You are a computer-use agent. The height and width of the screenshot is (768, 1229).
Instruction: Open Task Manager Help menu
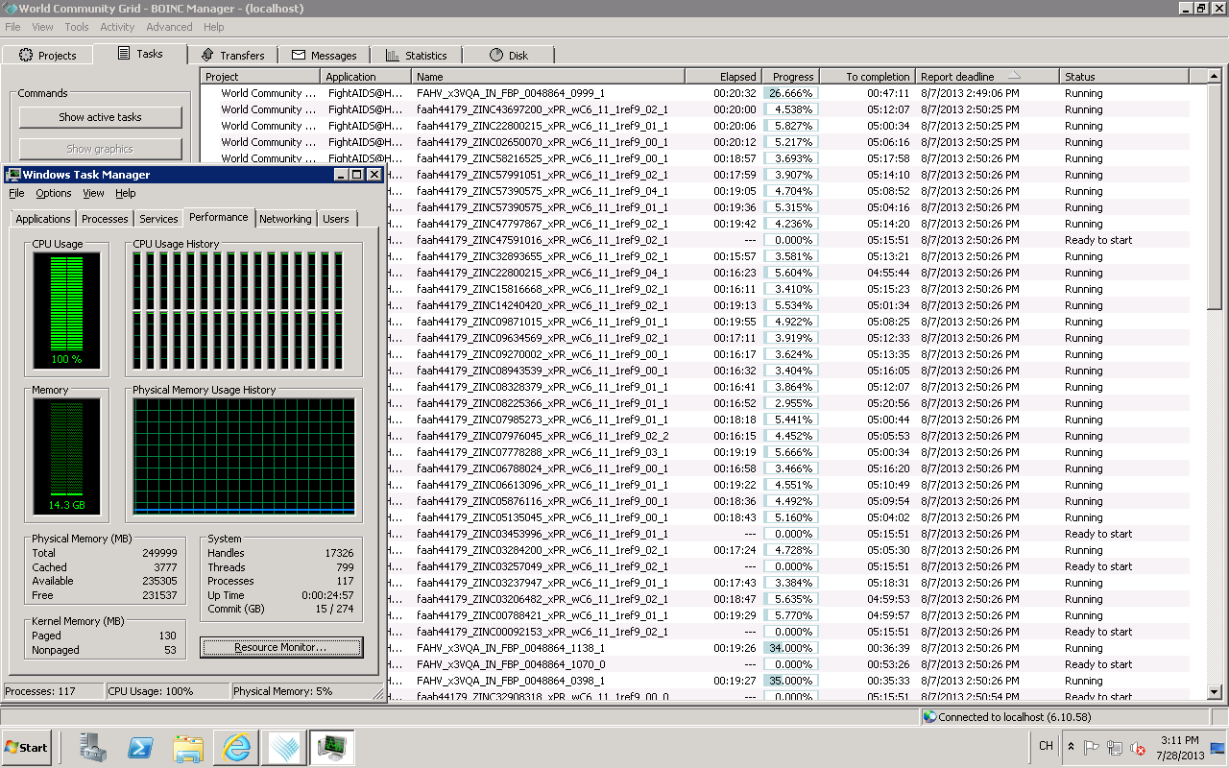point(126,193)
